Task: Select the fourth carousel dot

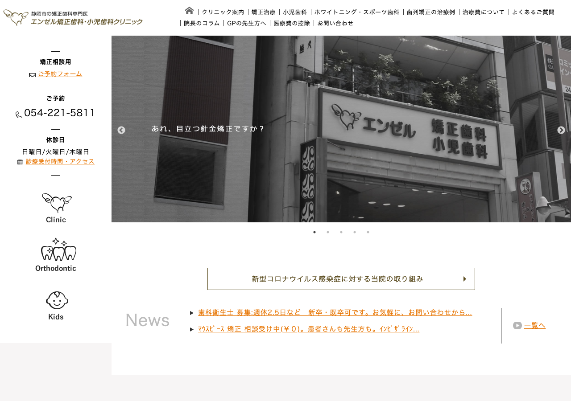Action: point(355,232)
